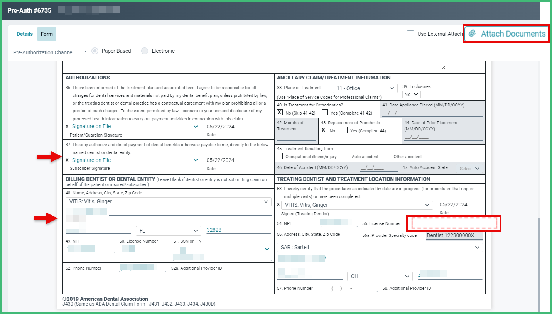The width and height of the screenshot is (552, 314).
Task: Mark the Other accident checkbox
Action: tap(388, 156)
